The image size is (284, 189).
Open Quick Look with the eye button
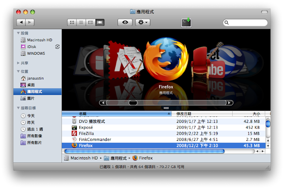pyautogui.click(x=125, y=22)
